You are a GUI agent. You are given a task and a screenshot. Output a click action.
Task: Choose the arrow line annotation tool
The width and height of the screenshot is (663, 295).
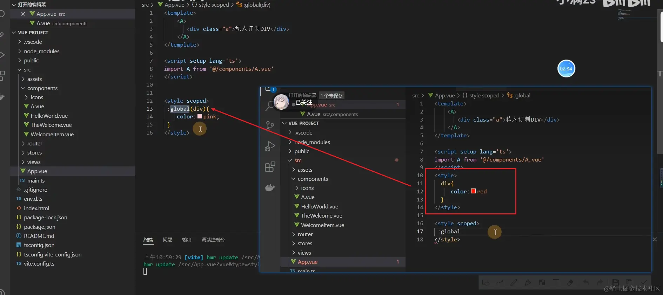(x=500, y=282)
